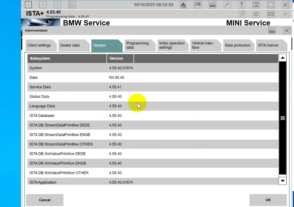The width and height of the screenshot is (294, 207).
Task: Select the wrench tools icon
Action: pos(227,5)
